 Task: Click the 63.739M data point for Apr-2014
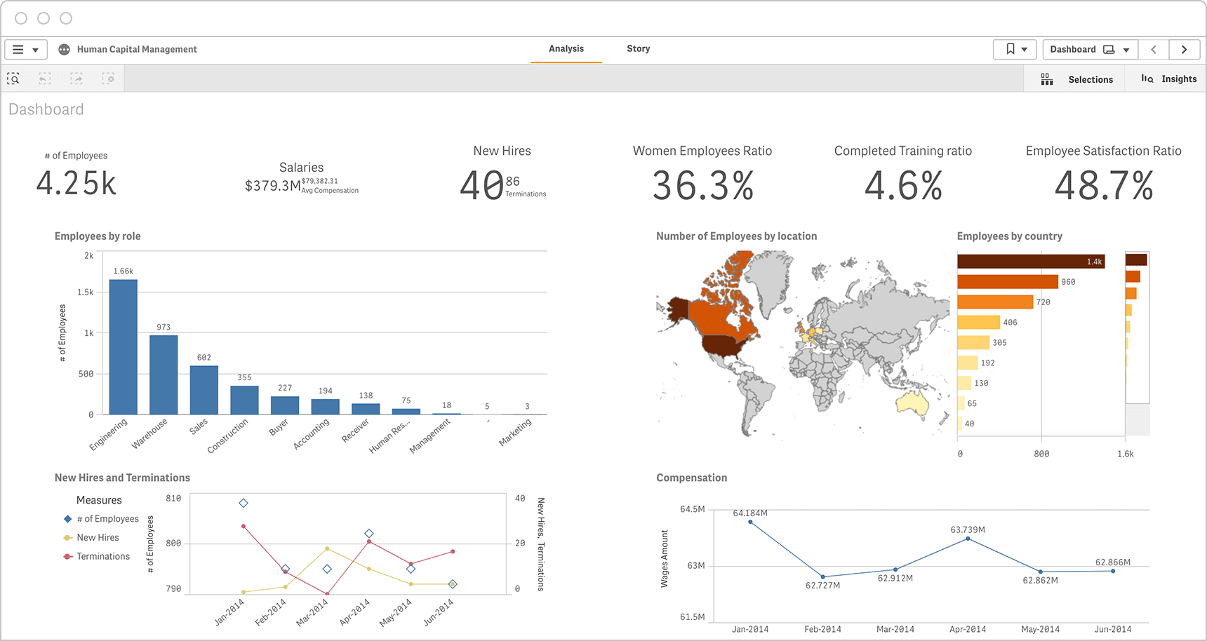[968, 539]
